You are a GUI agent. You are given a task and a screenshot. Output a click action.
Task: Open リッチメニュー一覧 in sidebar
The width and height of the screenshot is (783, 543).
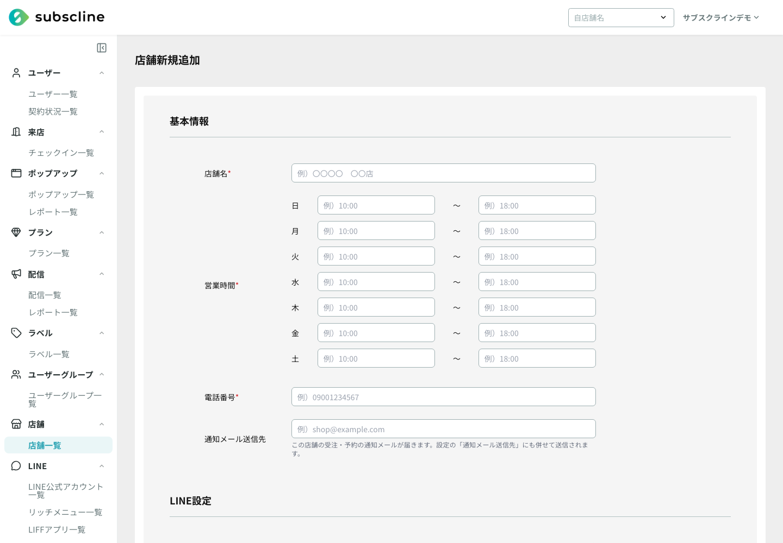tap(65, 512)
